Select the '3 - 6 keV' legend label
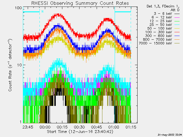 coord(163,14)
